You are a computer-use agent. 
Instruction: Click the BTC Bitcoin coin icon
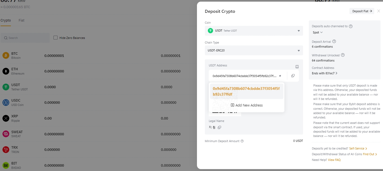6,56
